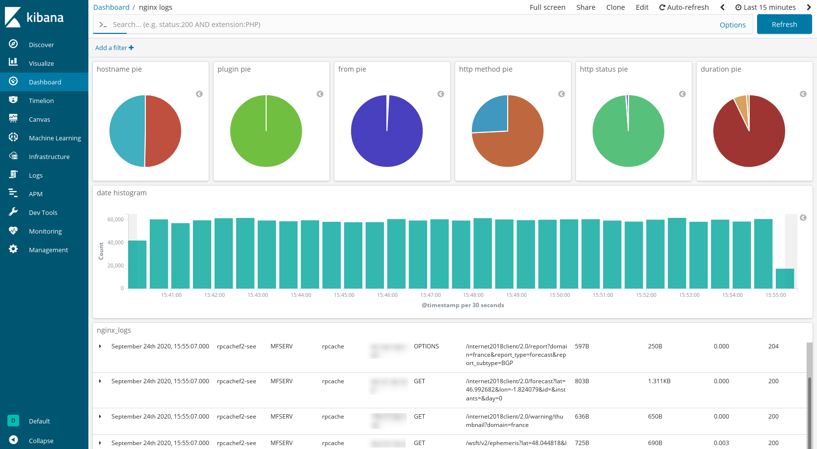Click the Add a filter link
Screen dimensions: 817x449
tap(114, 48)
